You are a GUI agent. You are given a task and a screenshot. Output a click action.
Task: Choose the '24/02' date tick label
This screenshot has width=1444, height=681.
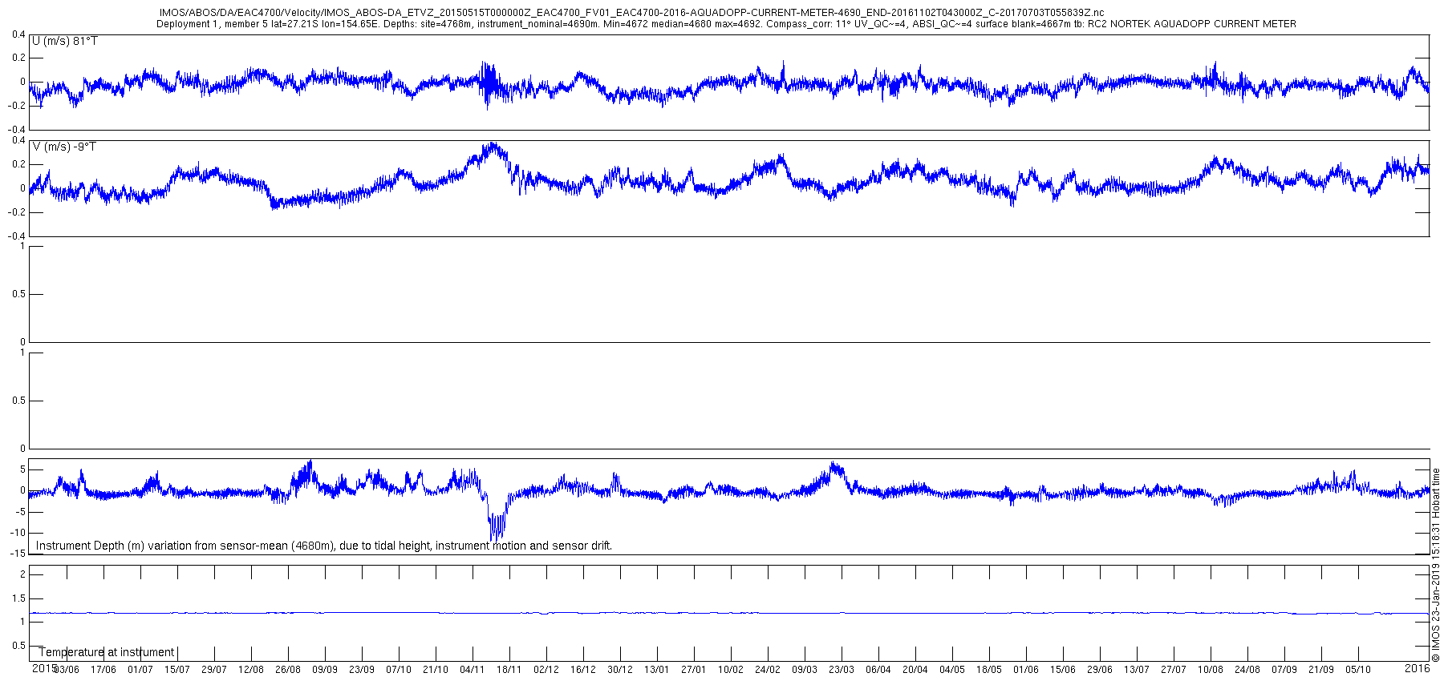pos(768,670)
